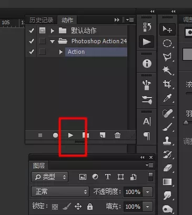Open the 正常 blend mode dropdown
Screen dimensions: 192x215
pyautogui.click(x=60, y=191)
